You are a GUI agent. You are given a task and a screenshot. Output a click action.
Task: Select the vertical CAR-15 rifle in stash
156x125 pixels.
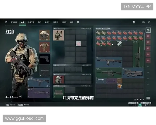[x=138, y=54]
